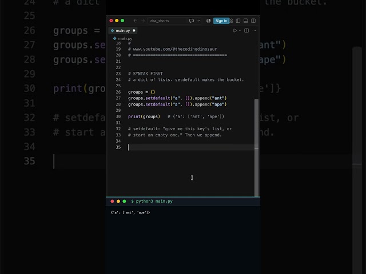Minimize the editor window with yellow button

[x=117, y=21]
